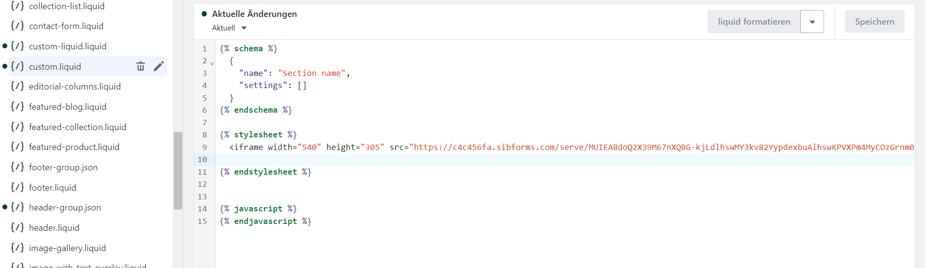Click the file icon beside contact-form.liquid
The image size is (925, 268).
17,26
